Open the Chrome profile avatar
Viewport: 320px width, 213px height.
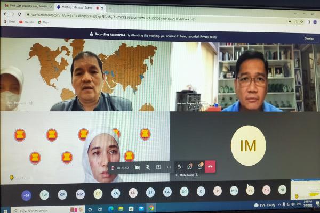click(x=315, y=22)
